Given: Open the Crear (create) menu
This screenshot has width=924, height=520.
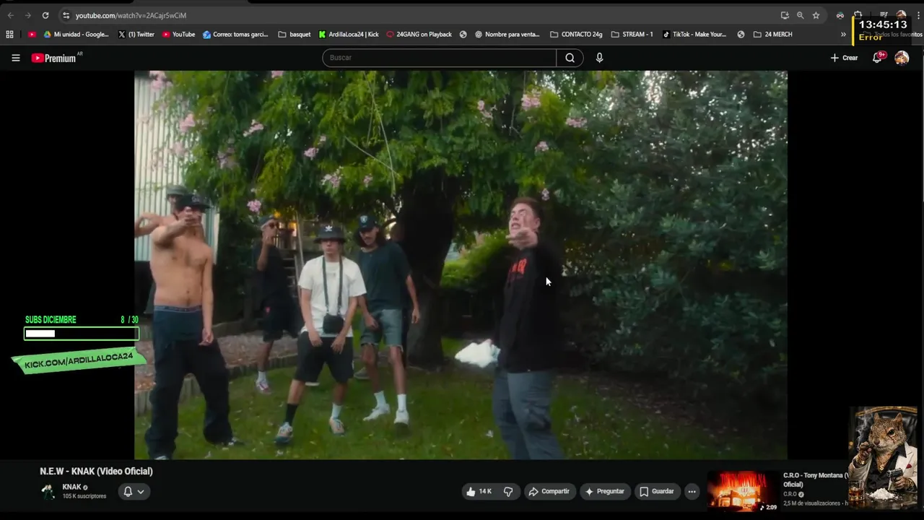Looking at the screenshot, I should click(844, 58).
